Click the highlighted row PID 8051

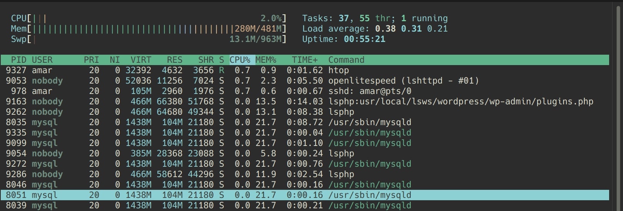[305, 195]
